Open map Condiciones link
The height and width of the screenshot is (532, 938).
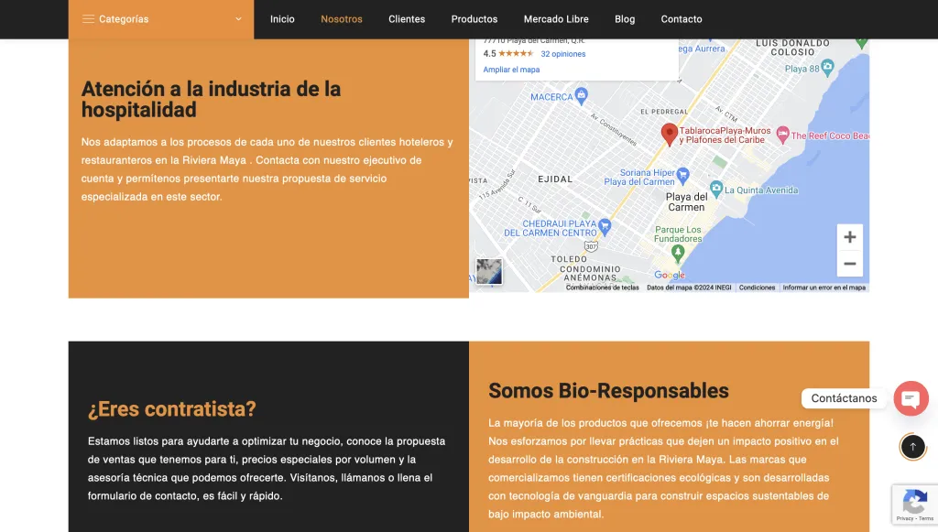click(757, 288)
